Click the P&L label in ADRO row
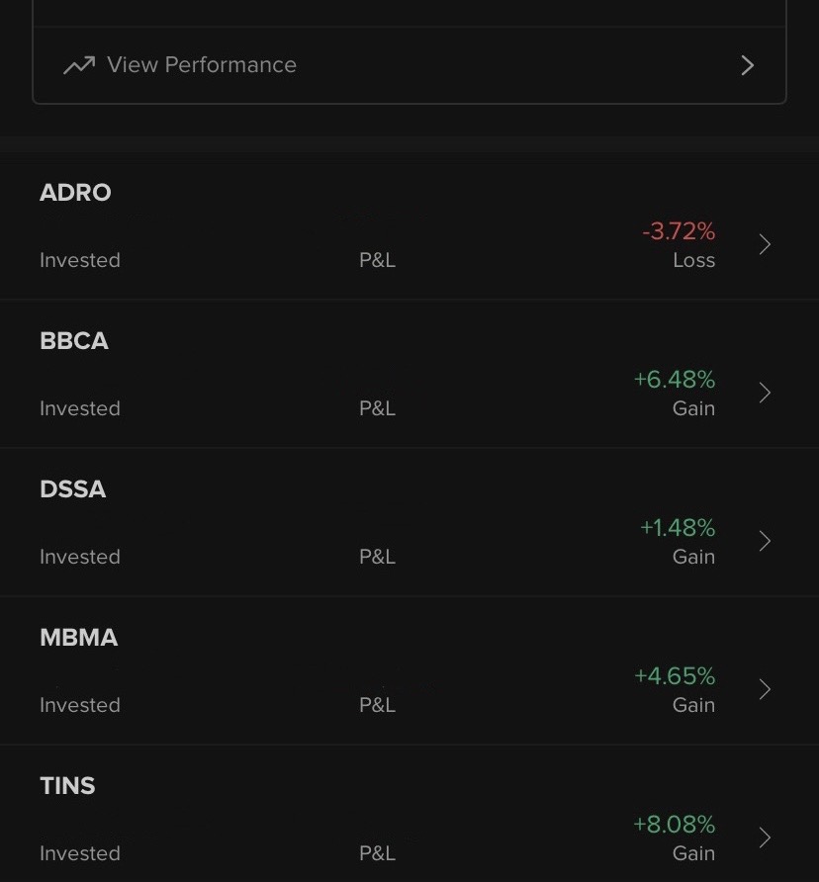Image resolution: width=819 pixels, height=882 pixels. (377, 261)
